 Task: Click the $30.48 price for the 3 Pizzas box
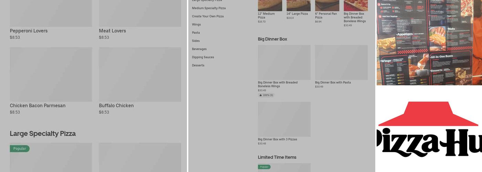tap(262, 144)
